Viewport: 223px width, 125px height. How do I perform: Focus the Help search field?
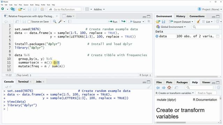199,87
